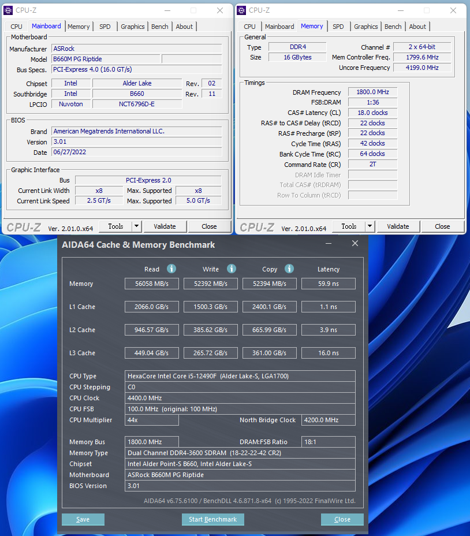Click the Read info icon in AIDA64
The image size is (470, 536).
[x=171, y=269]
